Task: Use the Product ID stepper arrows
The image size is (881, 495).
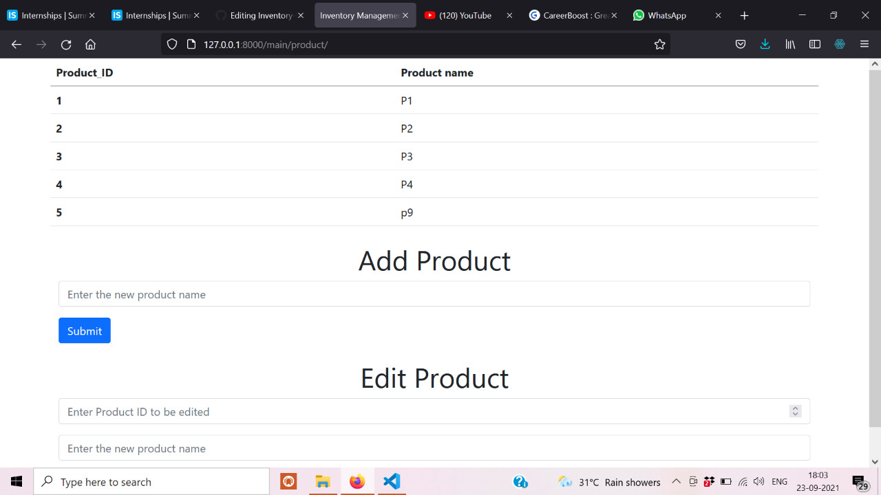Action: point(795,411)
